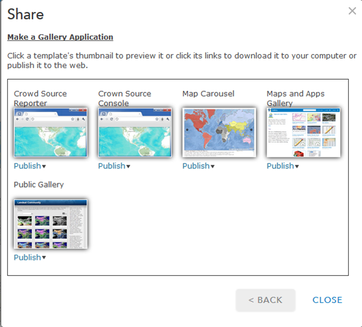Select the Crown Source Console title text

(x=125, y=98)
